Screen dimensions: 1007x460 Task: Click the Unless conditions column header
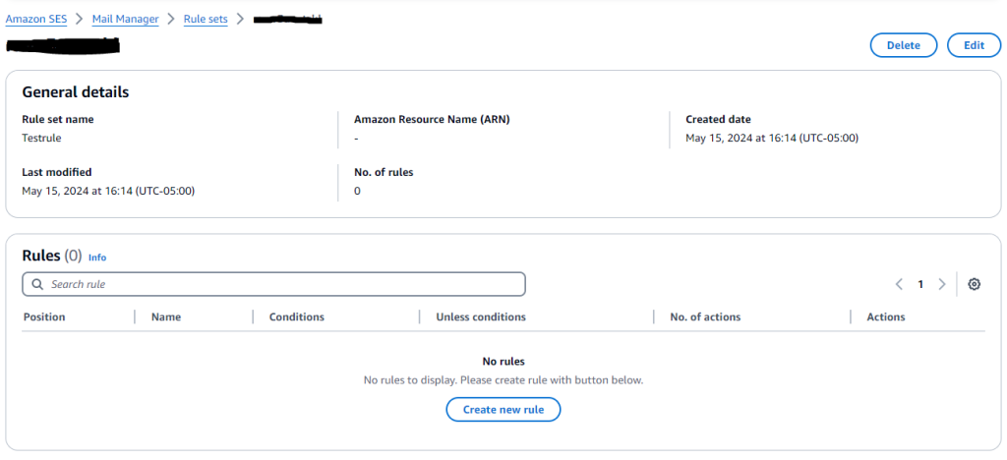481,316
